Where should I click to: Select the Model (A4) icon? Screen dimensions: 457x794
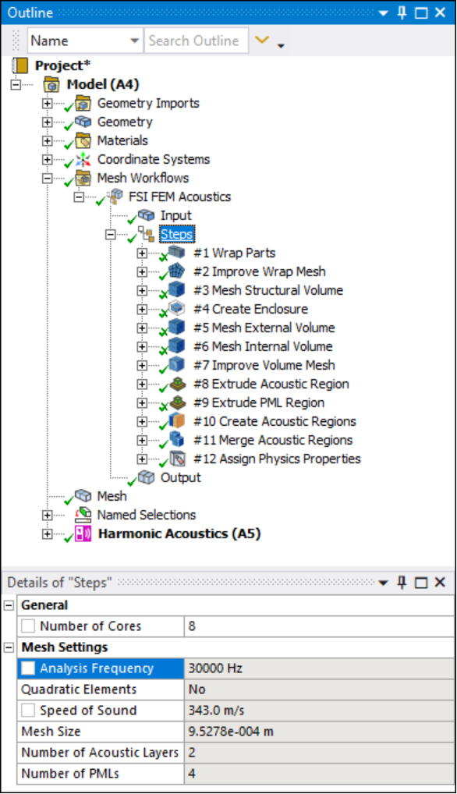tap(51, 84)
